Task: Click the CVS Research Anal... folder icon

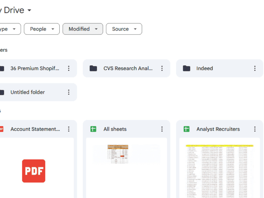Action: [93, 68]
